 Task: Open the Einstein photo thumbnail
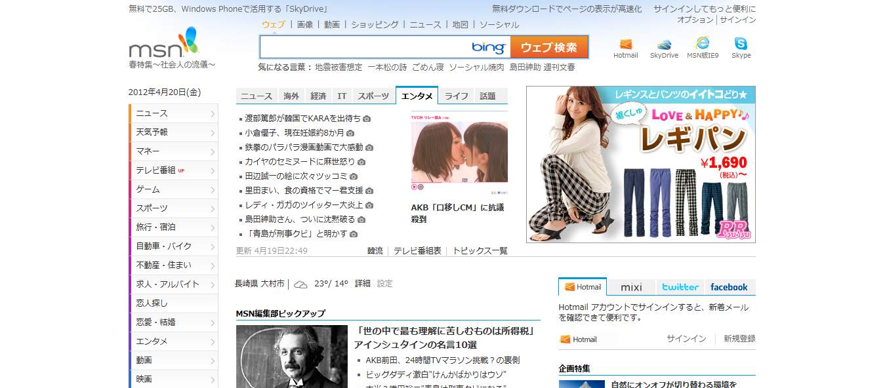point(292,357)
